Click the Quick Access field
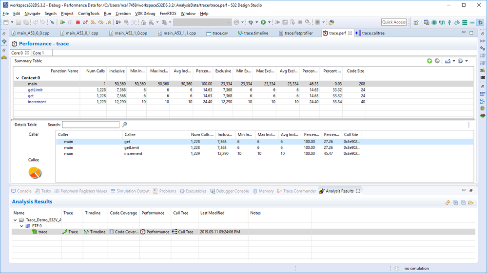Image resolution: width=487 pixels, height=273 pixels. [x=394, y=22]
